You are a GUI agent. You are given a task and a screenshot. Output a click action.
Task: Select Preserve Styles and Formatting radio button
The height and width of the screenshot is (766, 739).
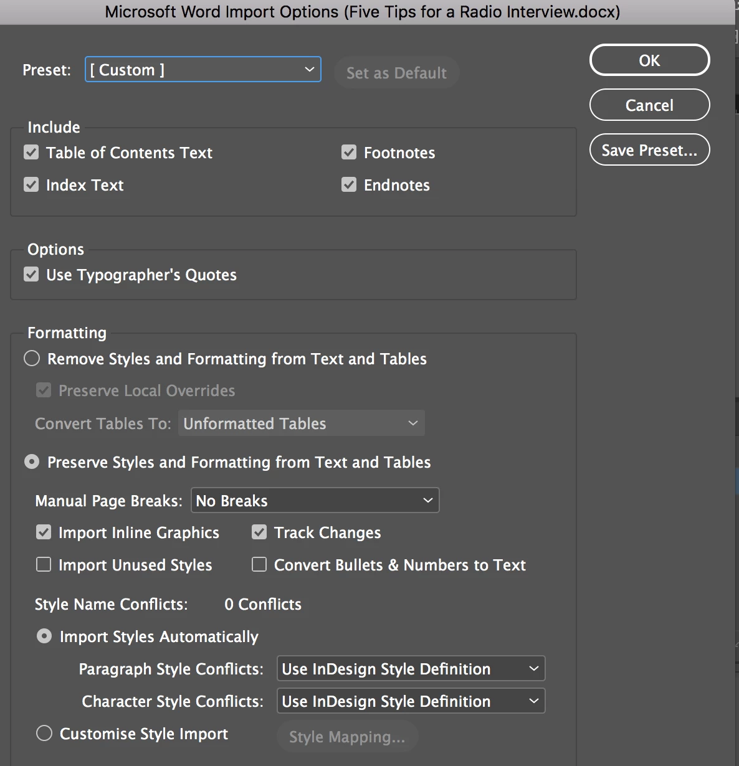point(32,462)
